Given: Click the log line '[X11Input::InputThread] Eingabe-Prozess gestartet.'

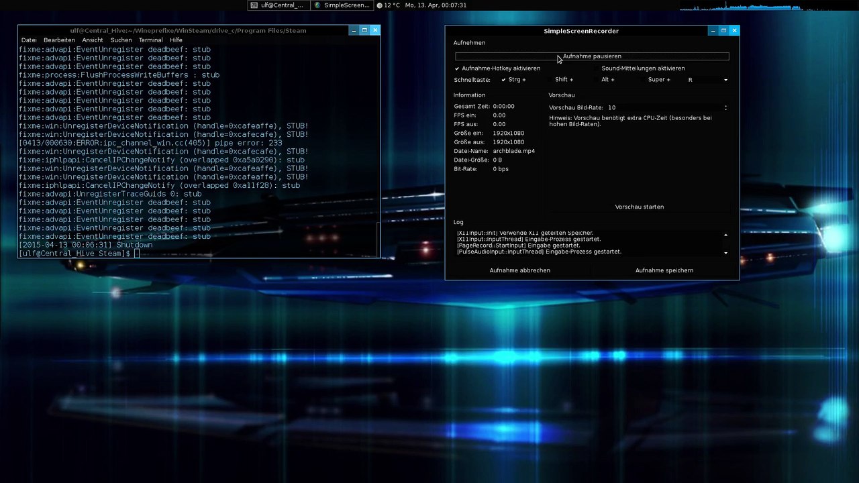Looking at the screenshot, I should [528, 239].
